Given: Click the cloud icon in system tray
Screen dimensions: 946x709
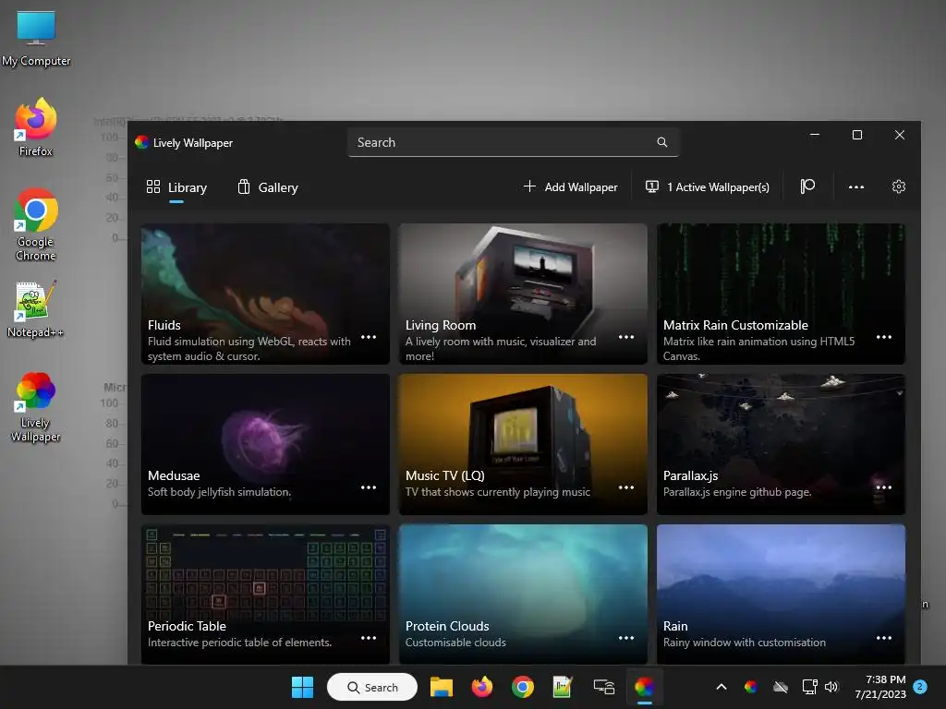Looking at the screenshot, I should coord(781,687).
